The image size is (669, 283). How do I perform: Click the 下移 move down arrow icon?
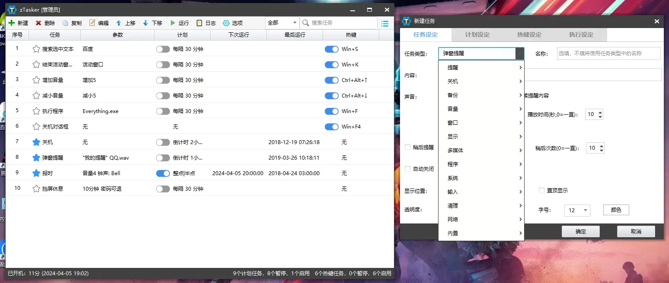(145, 23)
